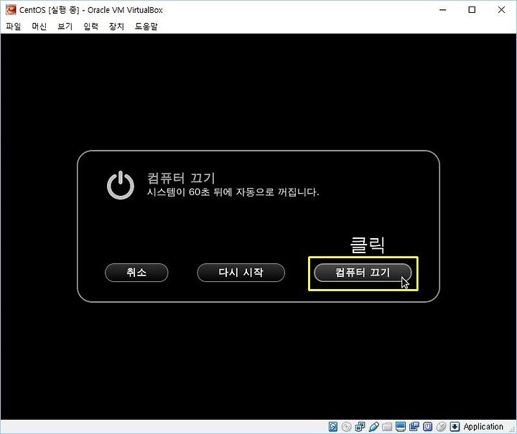Click the USB devices status icon
The height and width of the screenshot is (434, 517).
pyautogui.click(x=373, y=427)
